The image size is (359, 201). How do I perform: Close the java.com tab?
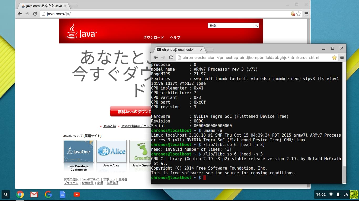65,6
